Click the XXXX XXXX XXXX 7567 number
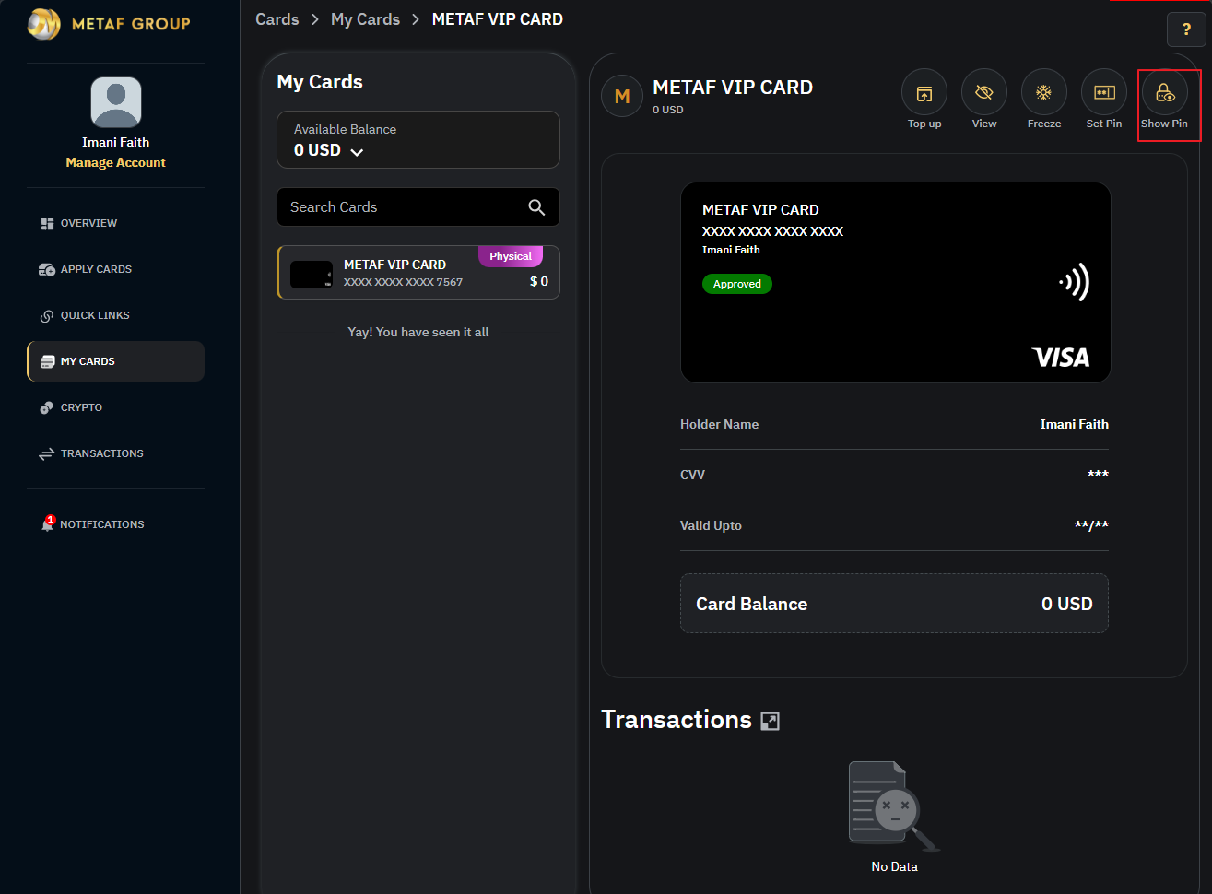The width and height of the screenshot is (1212, 894). pyautogui.click(x=404, y=282)
